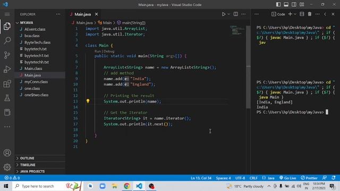Open byytetechh.txt file
The image size is (340, 191).
coord(37,62)
